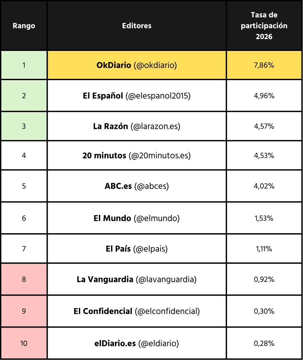
Task: Select El País (@elpais) cell
Action: (x=137, y=249)
